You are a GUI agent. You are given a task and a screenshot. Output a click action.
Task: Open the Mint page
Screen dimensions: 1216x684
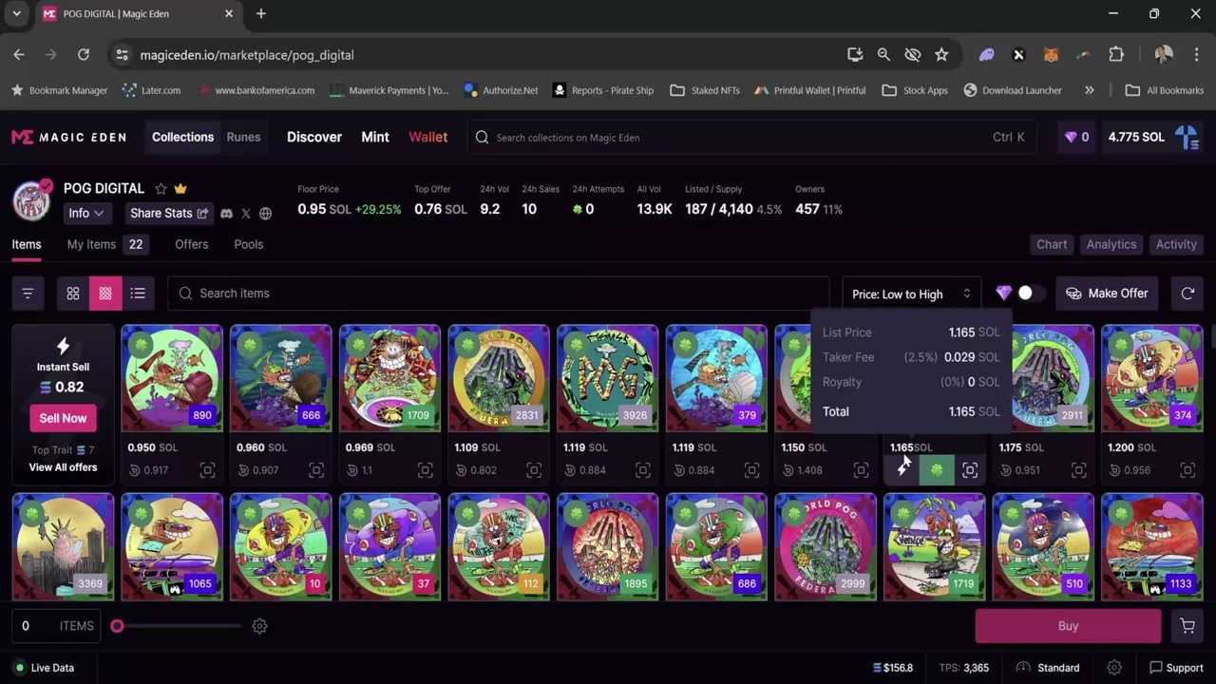click(375, 137)
